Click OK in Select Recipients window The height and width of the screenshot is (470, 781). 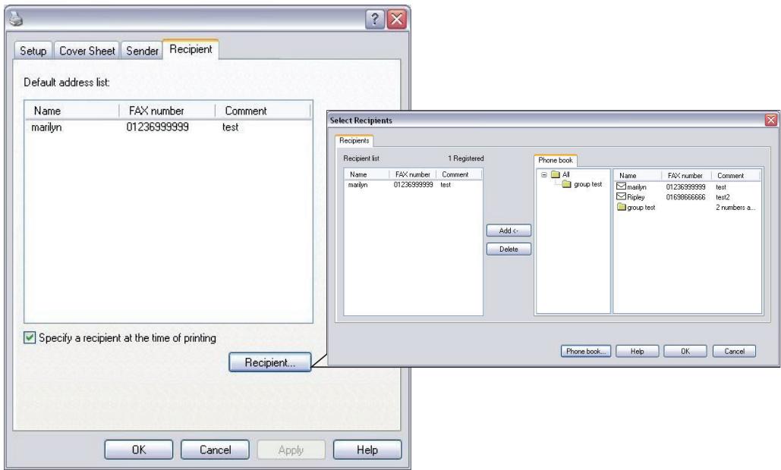[685, 351]
